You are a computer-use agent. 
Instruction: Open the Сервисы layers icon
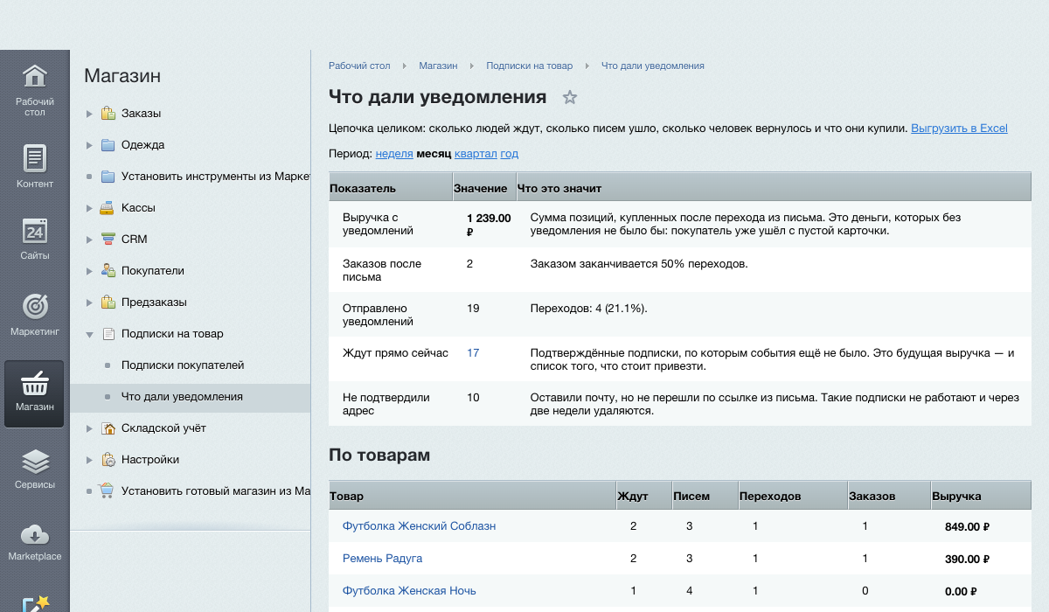(x=34, y=461)
